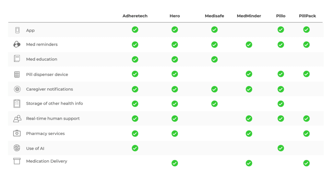
Task: Select the MedMinder column header
Action: [249, 16]
